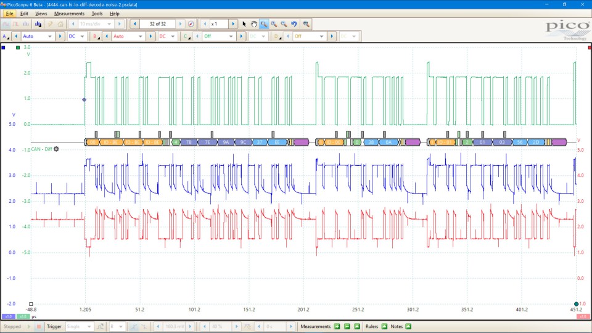592x333 pixels.
Task: Open the Measurements menu
Action: [x=69, y=13]
